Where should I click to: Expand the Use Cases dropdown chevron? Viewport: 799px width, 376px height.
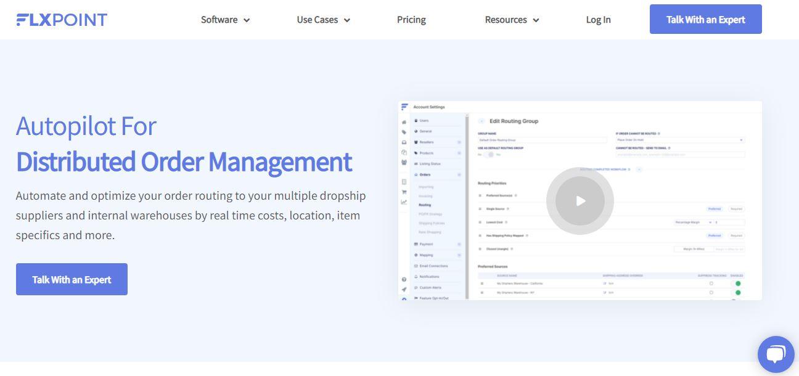point(347,20)
